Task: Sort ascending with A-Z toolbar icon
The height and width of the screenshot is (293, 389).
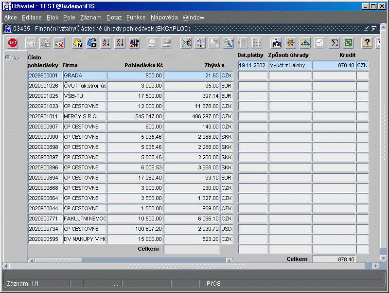Action: (x=106, y=43)
